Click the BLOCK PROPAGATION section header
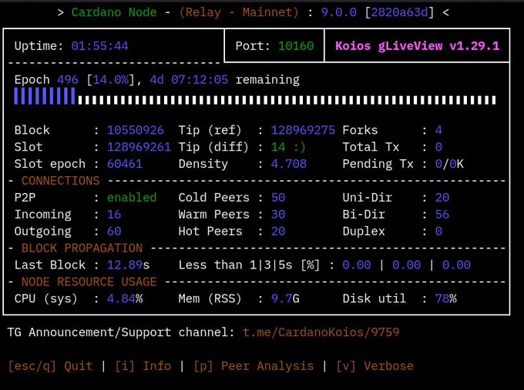The height and width of the screenshot is (390, 524). click(x=82, y=248)
